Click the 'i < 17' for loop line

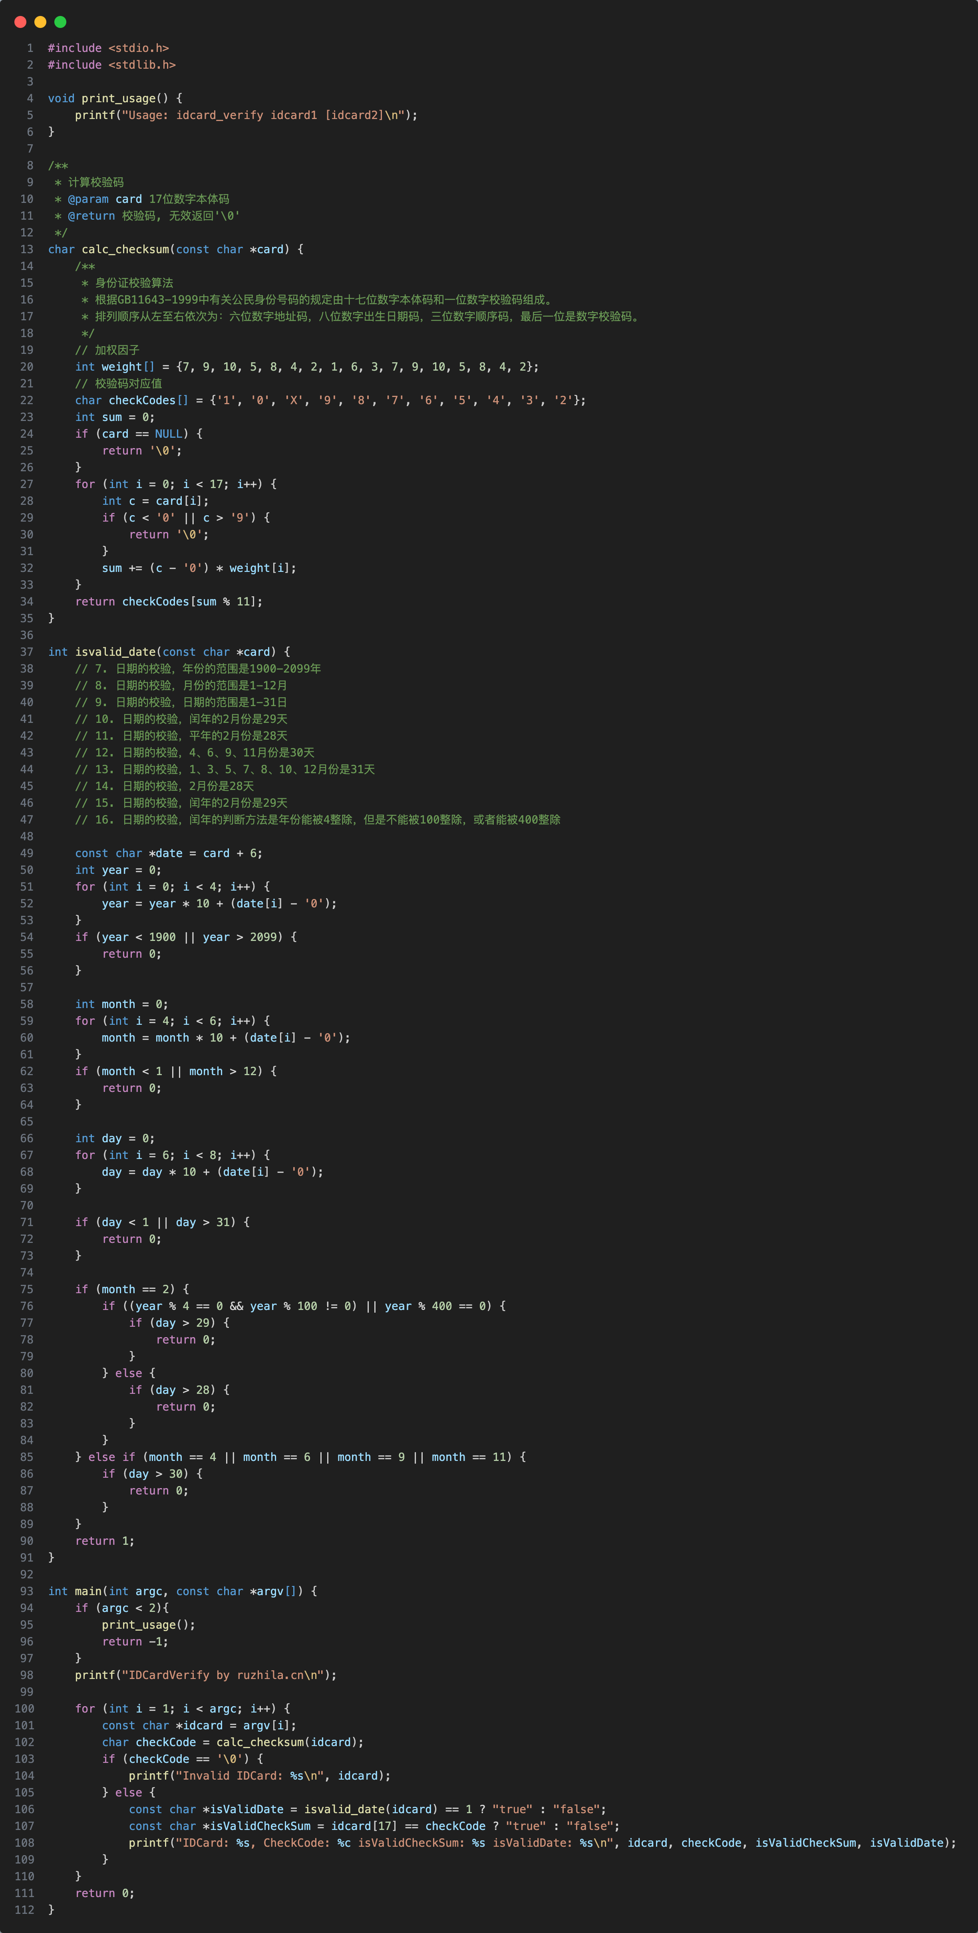(176, 484)
